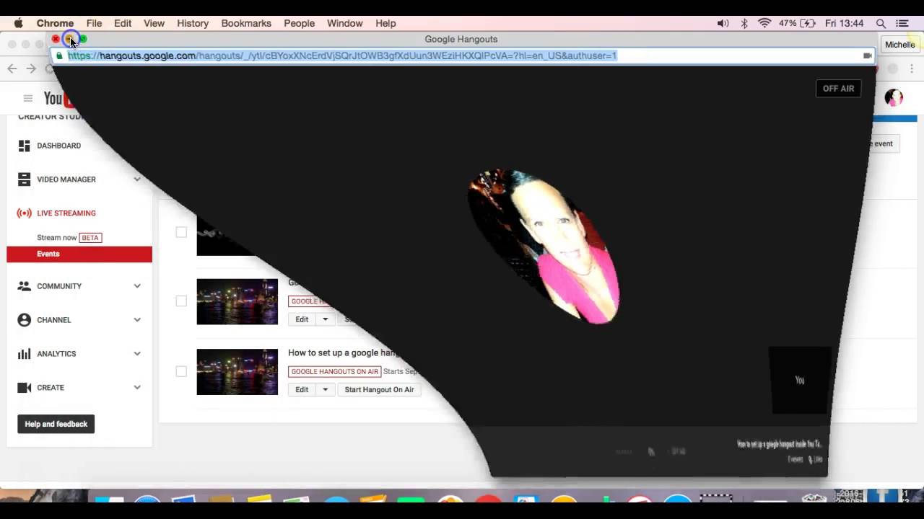This screenshot has width=924, height=519.
Task: Click the battery status icon
Action: (x=808, y=23)
